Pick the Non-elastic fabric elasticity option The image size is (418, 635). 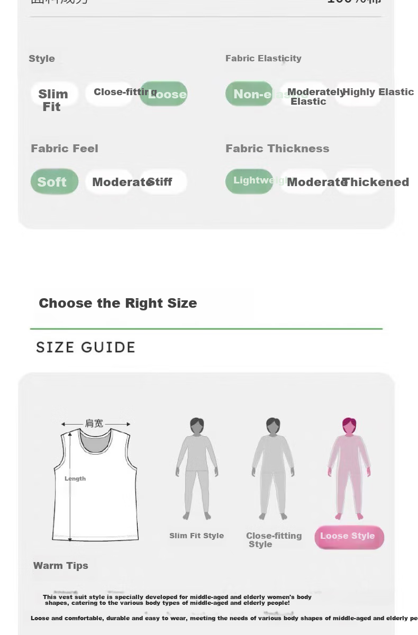249,94
